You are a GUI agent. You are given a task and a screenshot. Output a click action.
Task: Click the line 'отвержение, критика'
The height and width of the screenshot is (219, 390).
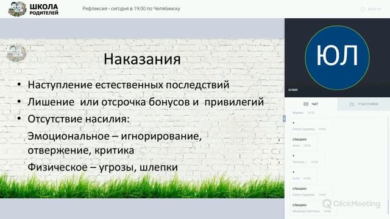click(81, 150)
